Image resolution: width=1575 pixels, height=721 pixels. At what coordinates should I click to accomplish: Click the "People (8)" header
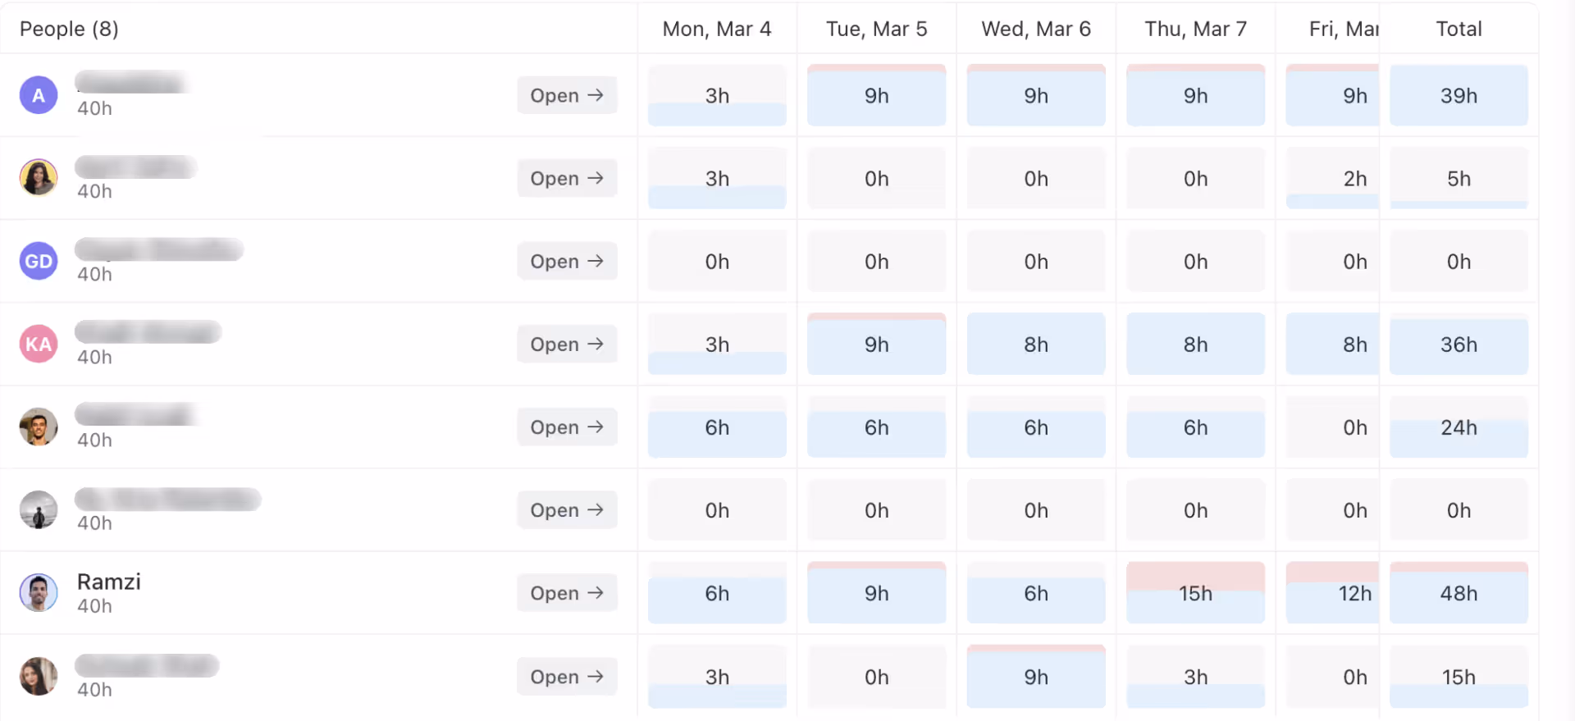click(x=69, y=28)
